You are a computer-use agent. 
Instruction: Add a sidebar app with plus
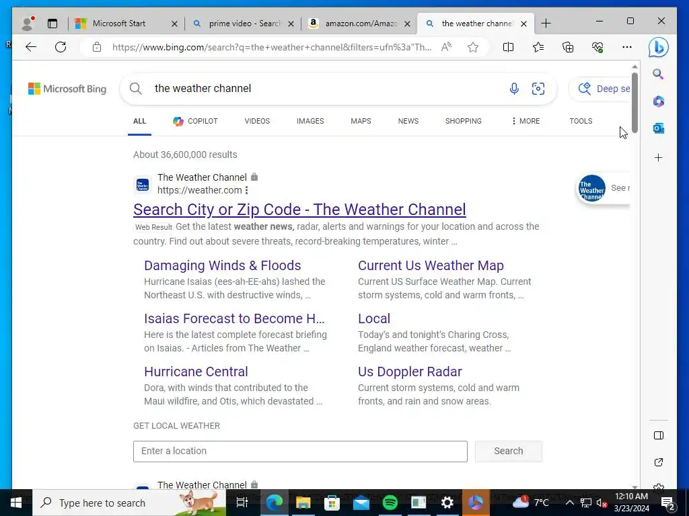[658, 157]
